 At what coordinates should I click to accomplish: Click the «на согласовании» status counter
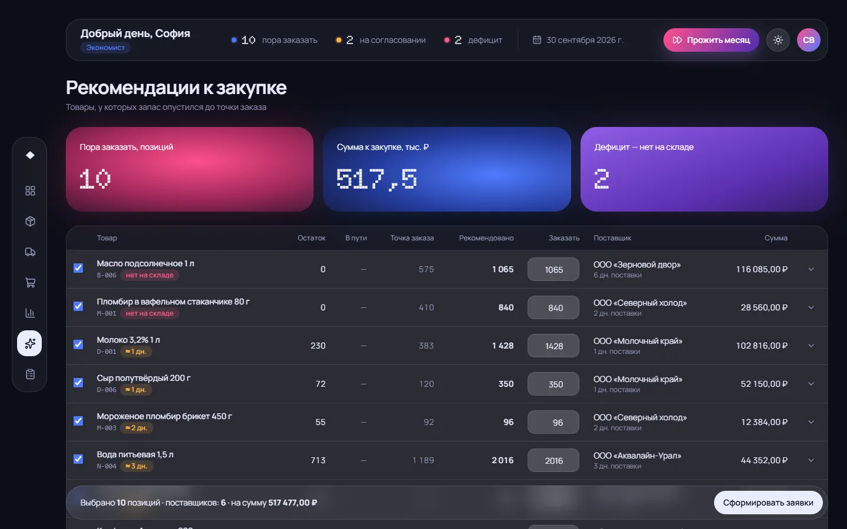(381, 40)
